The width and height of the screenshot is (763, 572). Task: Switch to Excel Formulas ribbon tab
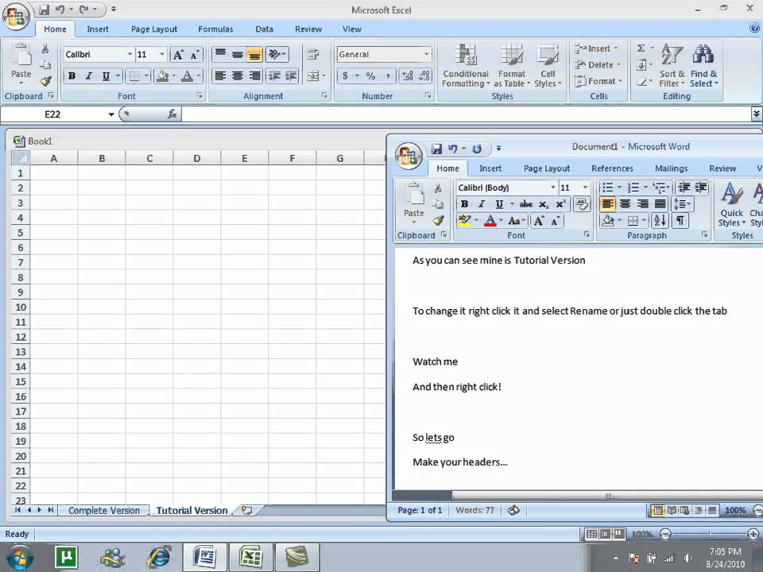click(215, 29)
